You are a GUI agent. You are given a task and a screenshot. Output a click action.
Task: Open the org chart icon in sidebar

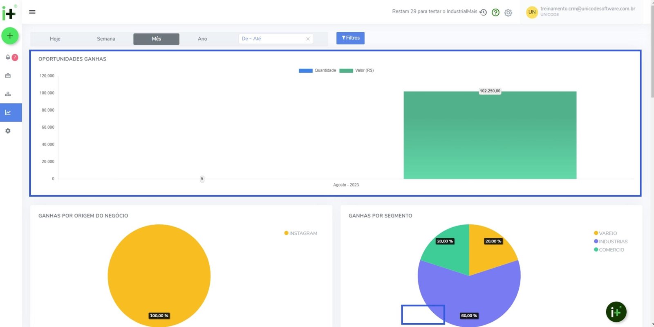click(8, 94)
